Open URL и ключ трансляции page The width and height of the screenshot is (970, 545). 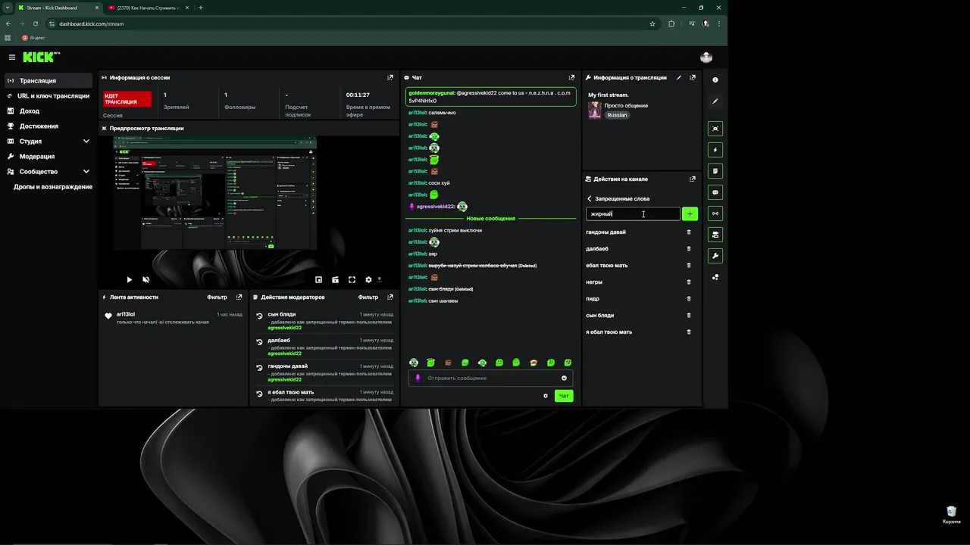tap(49, 96)
